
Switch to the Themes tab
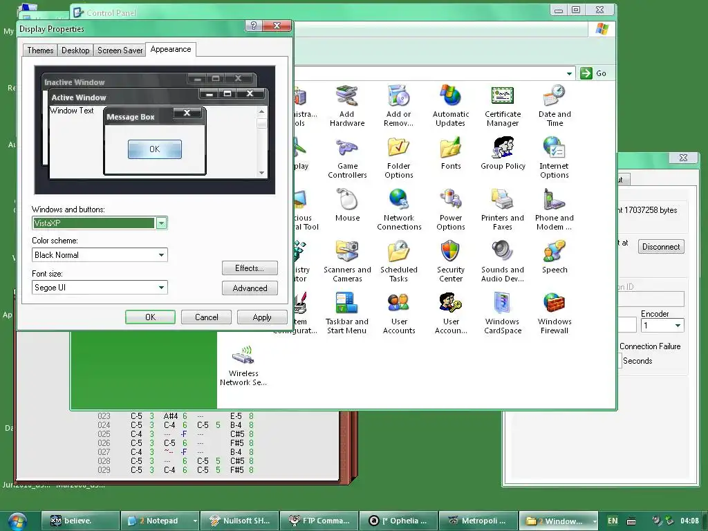40,50
